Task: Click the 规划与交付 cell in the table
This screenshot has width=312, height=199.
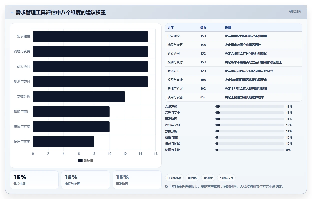Action: (175, 62)
